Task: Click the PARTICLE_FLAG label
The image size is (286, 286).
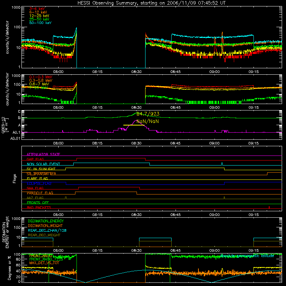Action: (x=40, y=193)
